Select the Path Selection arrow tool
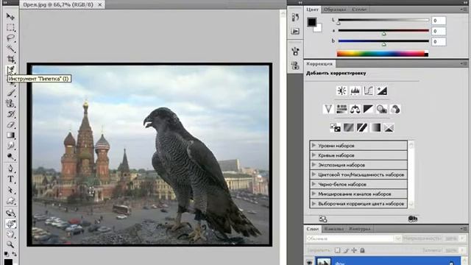The width and height of the screenshot is (471, 265). pos(10,190)
